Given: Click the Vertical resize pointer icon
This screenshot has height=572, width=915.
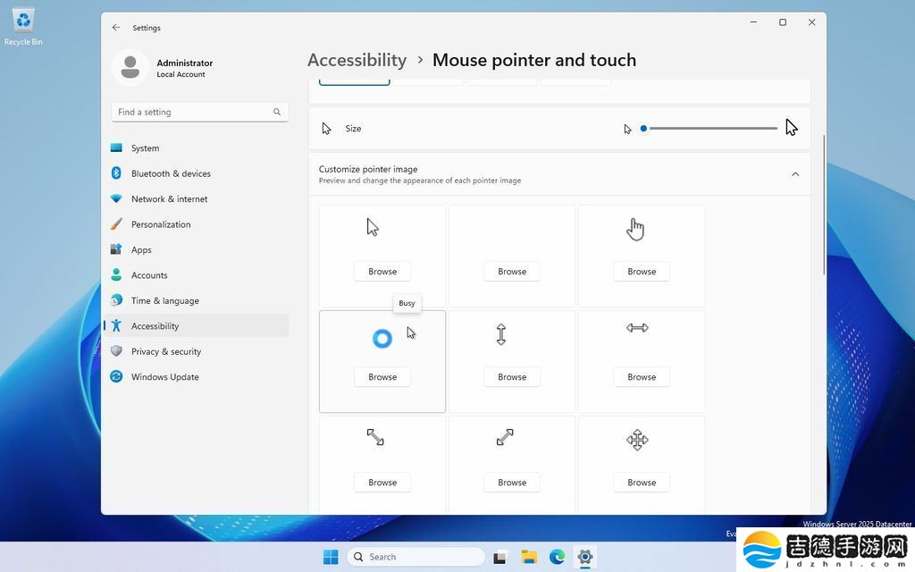Looking at the screenshot, I should coord(500,333).
